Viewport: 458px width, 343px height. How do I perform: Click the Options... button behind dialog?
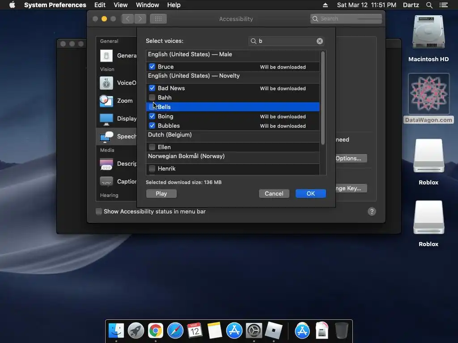[352, 159]
